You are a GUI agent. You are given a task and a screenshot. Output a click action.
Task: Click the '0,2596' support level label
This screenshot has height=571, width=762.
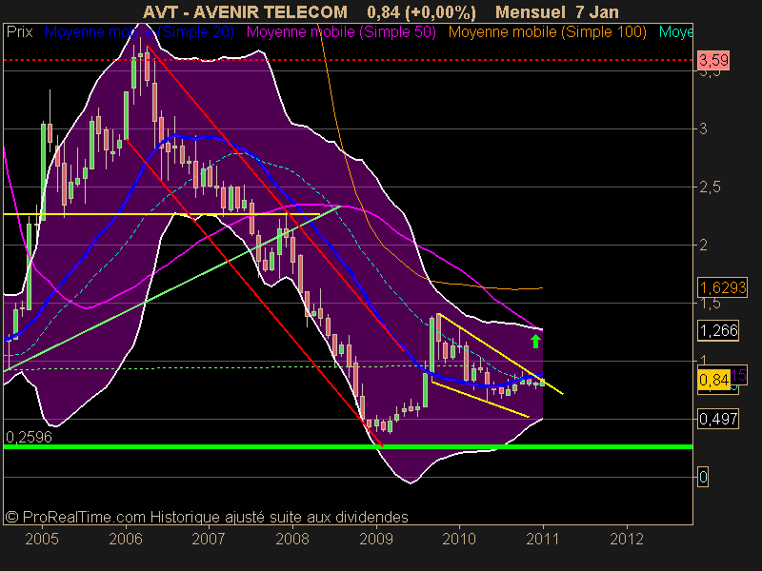(x=29, y=437)
